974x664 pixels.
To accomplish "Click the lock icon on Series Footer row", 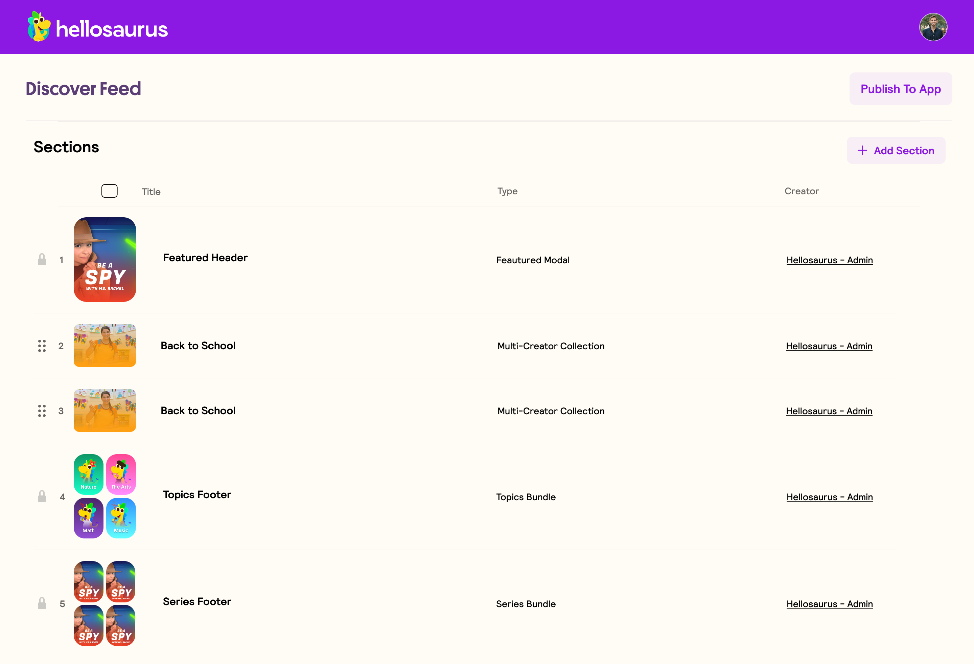I will (42, 604).
